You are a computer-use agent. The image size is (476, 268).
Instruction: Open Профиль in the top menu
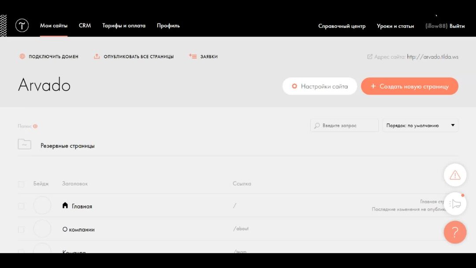pos(168,26)
